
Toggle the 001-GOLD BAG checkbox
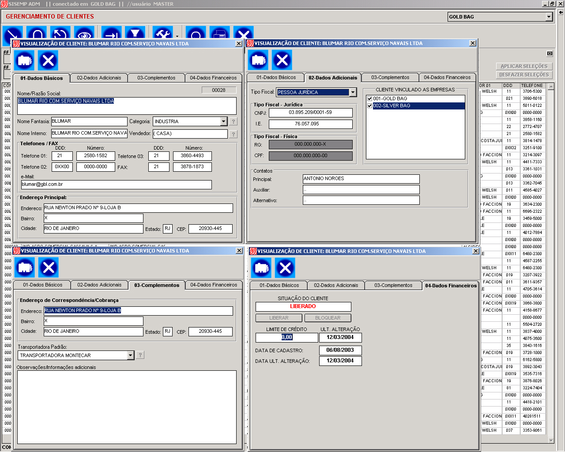[x=369, y=99]
